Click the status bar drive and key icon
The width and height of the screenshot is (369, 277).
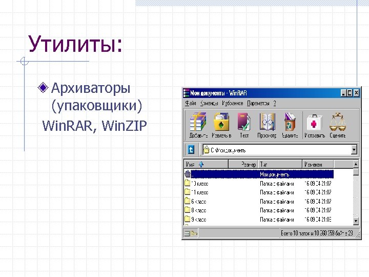point(191,233)
